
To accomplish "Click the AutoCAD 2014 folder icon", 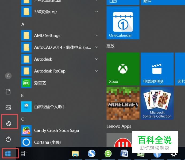I will (26, 47).
